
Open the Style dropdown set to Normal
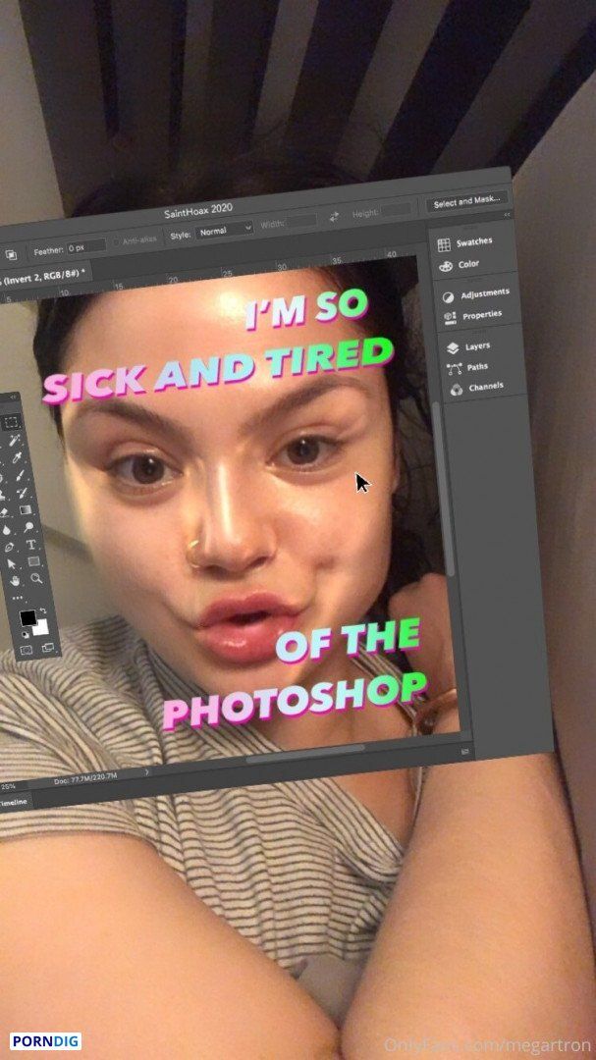click(225, 232)
